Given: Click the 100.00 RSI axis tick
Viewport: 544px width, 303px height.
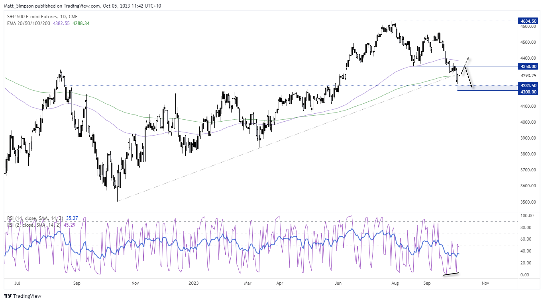Looking at the screenshot, I should click(527, 216).
